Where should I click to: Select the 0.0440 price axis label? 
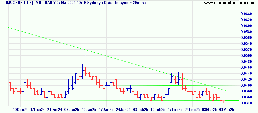[246, 74]
